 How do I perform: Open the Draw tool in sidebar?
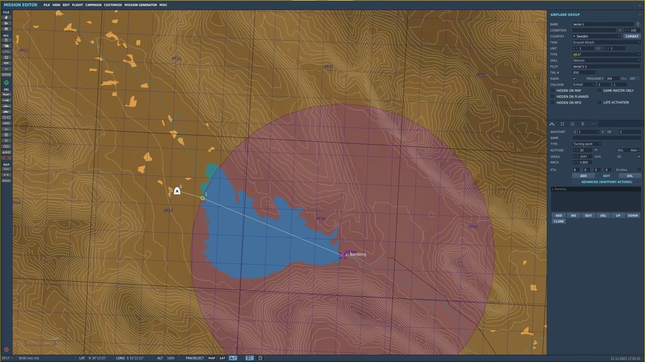(6, 181)
